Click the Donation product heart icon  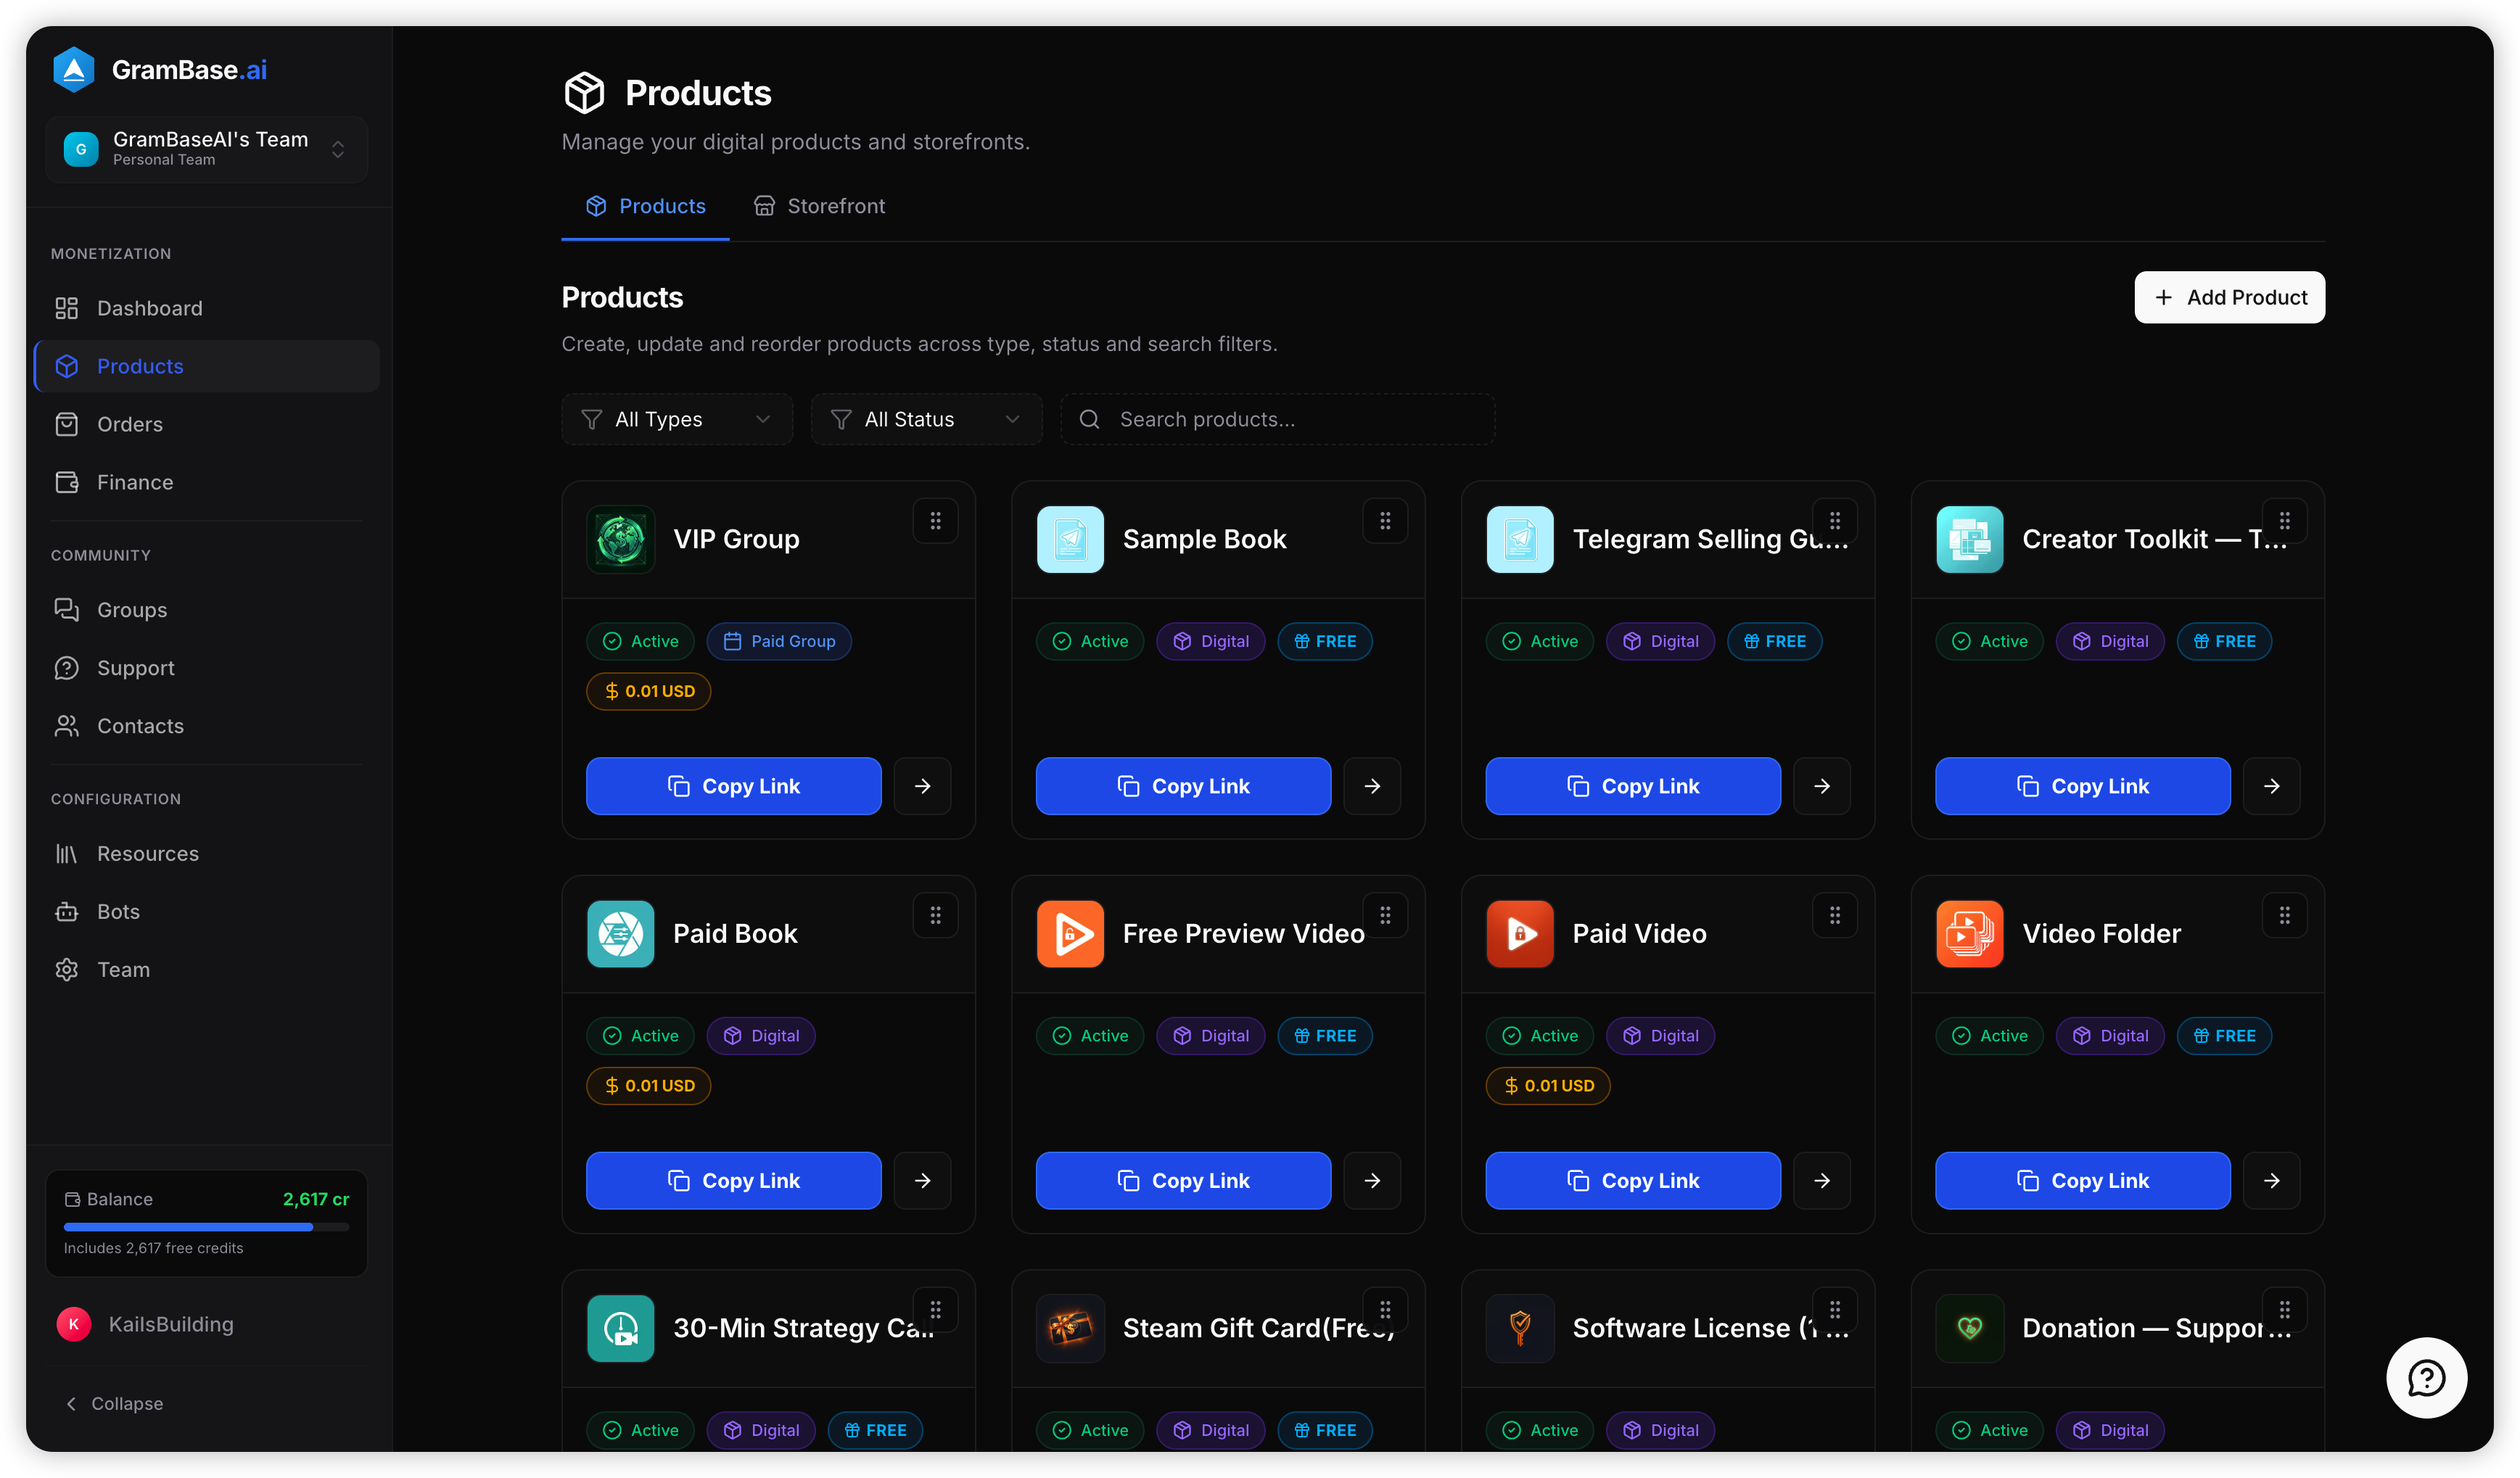(1970, 1329)
